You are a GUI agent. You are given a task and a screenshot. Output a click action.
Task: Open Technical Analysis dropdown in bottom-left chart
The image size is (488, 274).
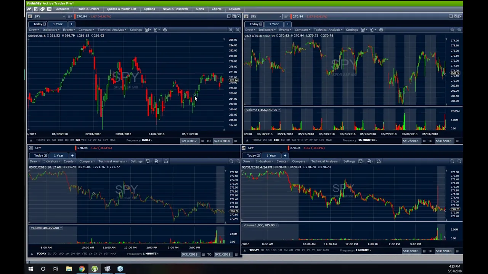tap(112, 161)
